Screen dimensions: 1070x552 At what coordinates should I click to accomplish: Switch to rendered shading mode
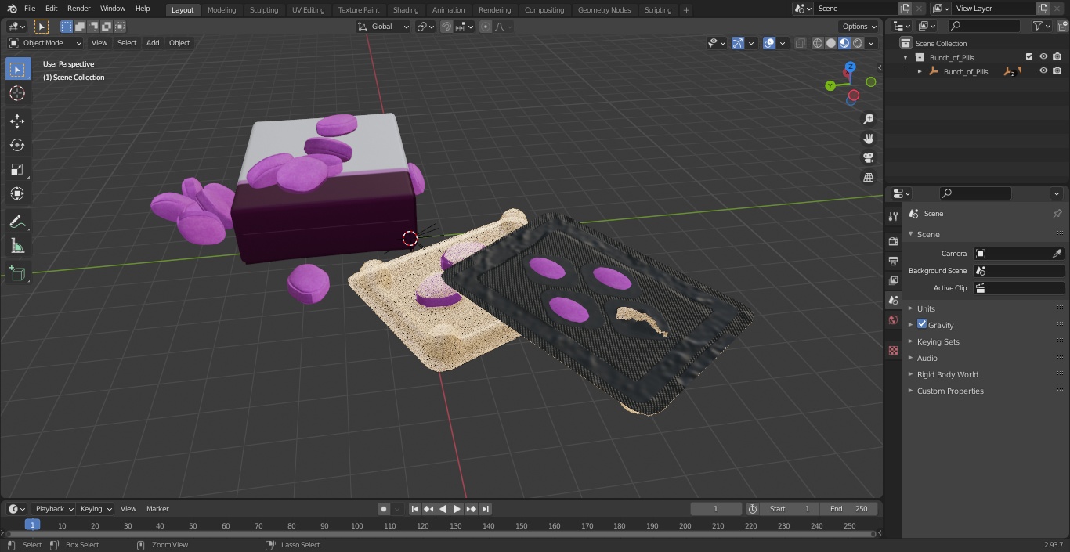(858, 43)
